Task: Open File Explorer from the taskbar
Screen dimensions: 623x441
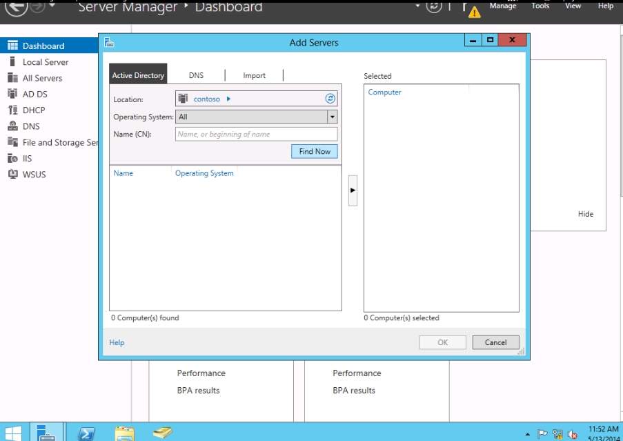Action: click(124, 433)
